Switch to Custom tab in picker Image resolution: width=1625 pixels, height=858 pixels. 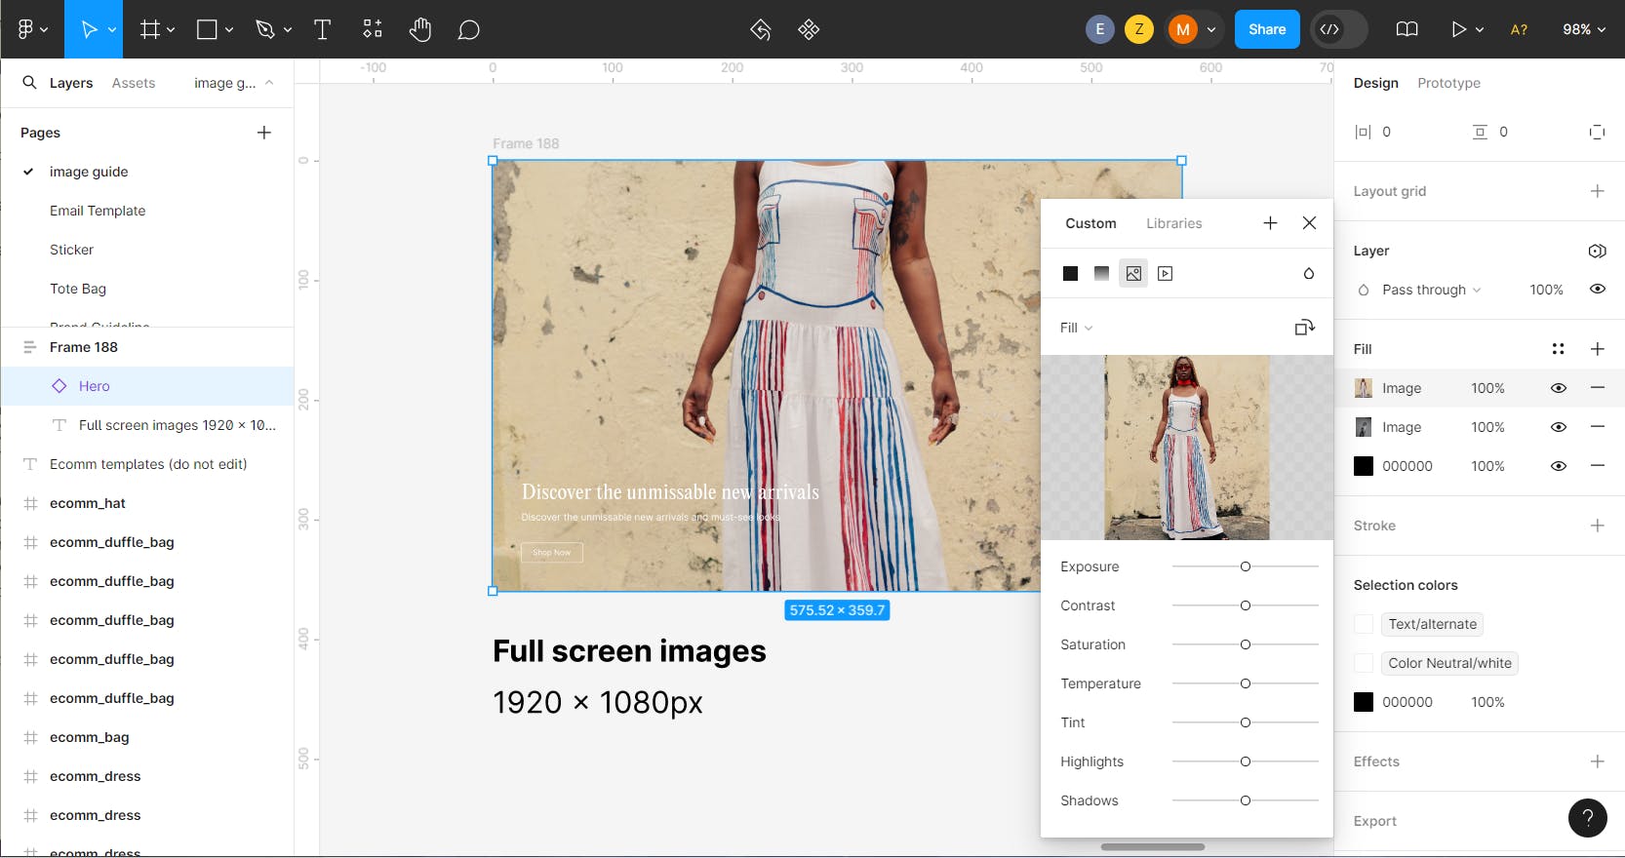(x=1090, y=223)
